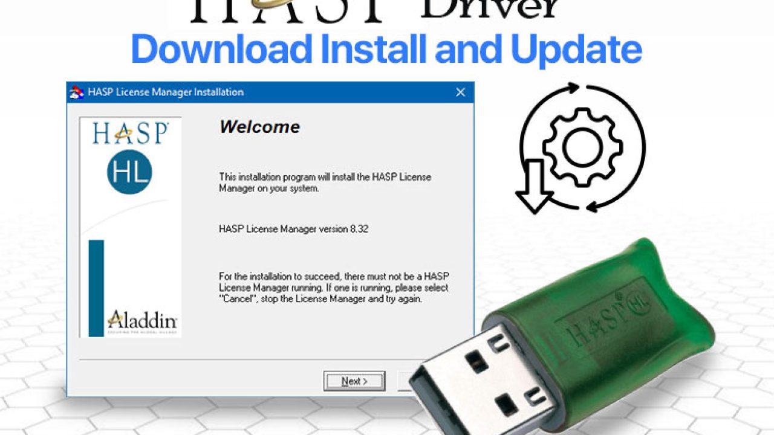Click the Aladdin logo in the banner
This screenshot has height=435, width=774.
142,321
